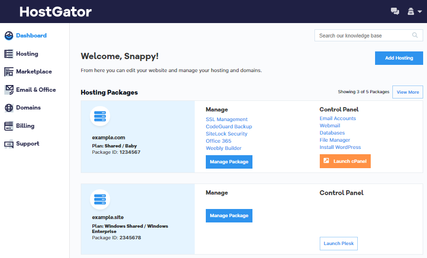Click the Billing card icon in sidebar

(x=9, y=126)
